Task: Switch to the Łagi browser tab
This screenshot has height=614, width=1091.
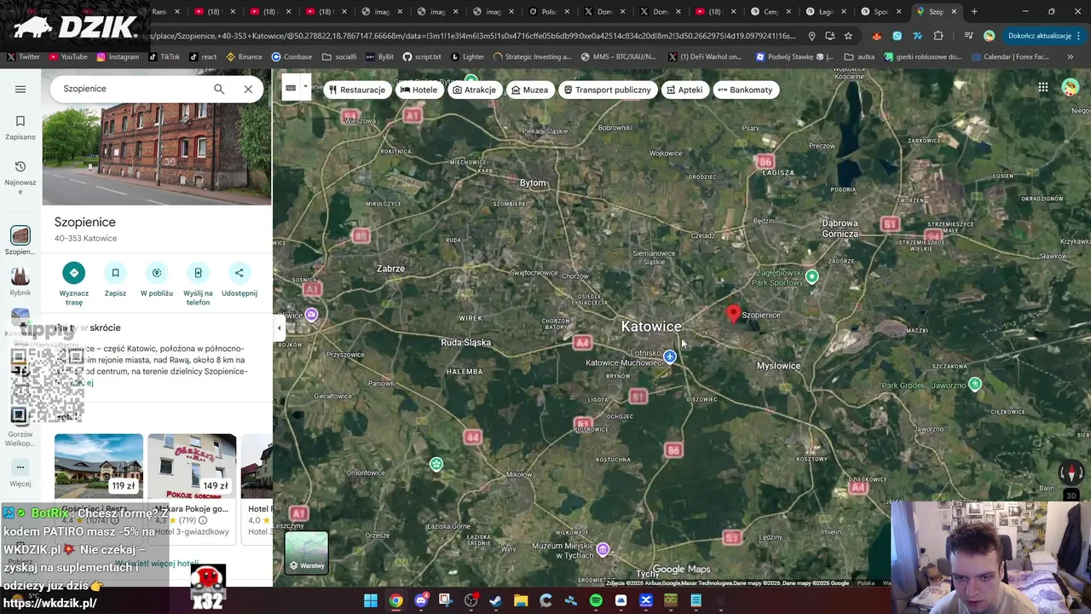Action: pos(826,12)
